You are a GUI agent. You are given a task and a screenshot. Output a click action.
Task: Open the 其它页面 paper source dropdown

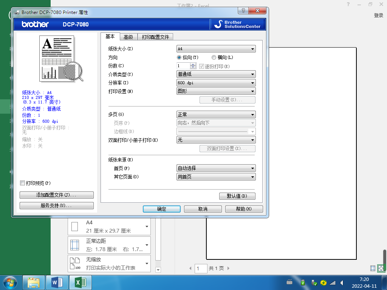point(216,177)
